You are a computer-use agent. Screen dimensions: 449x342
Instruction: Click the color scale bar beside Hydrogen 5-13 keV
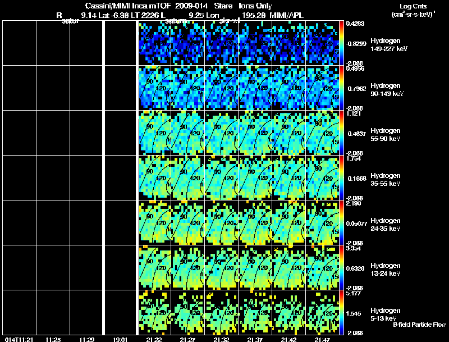pyautogui.click(x=341, y=312)
